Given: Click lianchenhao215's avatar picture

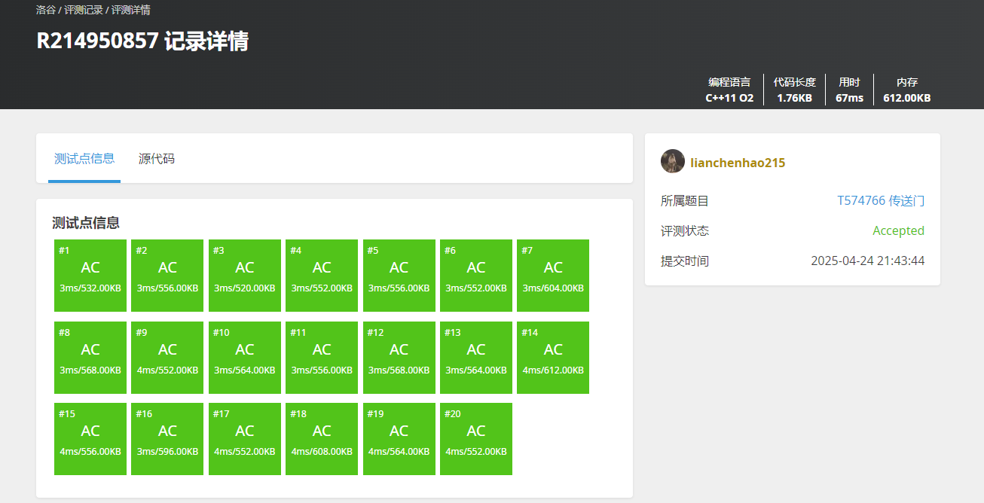Looking at the screenshot, I should tap(673, 161).
